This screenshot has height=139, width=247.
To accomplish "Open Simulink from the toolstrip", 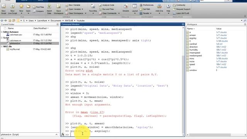I will point(126,8).
